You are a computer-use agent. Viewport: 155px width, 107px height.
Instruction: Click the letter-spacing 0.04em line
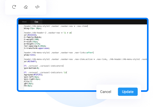pos(35,46)
